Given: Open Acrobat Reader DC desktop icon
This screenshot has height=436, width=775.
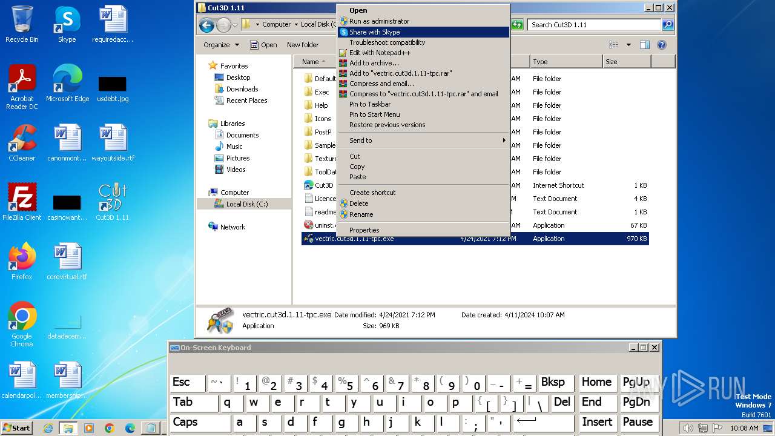Looking at the screenshot, I should pos(22,87).
